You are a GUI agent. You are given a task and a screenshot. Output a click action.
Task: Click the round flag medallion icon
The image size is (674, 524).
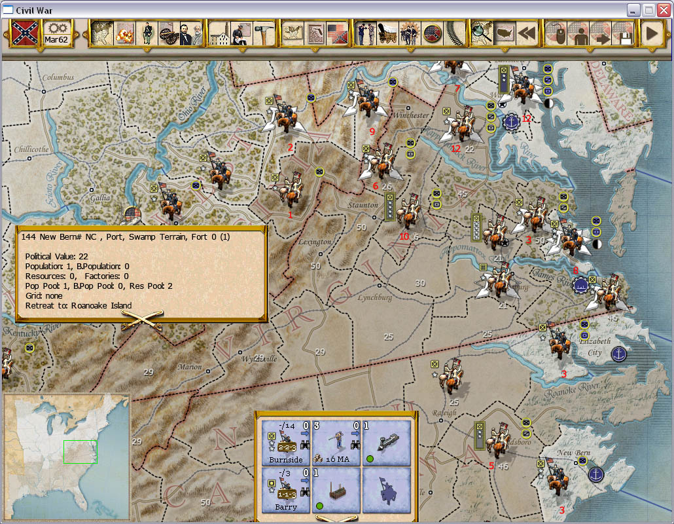[432, 33]
